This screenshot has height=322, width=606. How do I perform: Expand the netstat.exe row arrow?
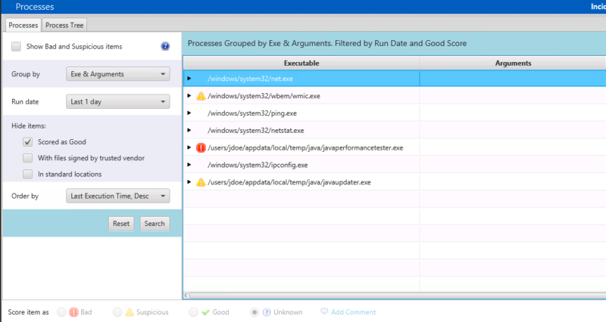point(189,130)
